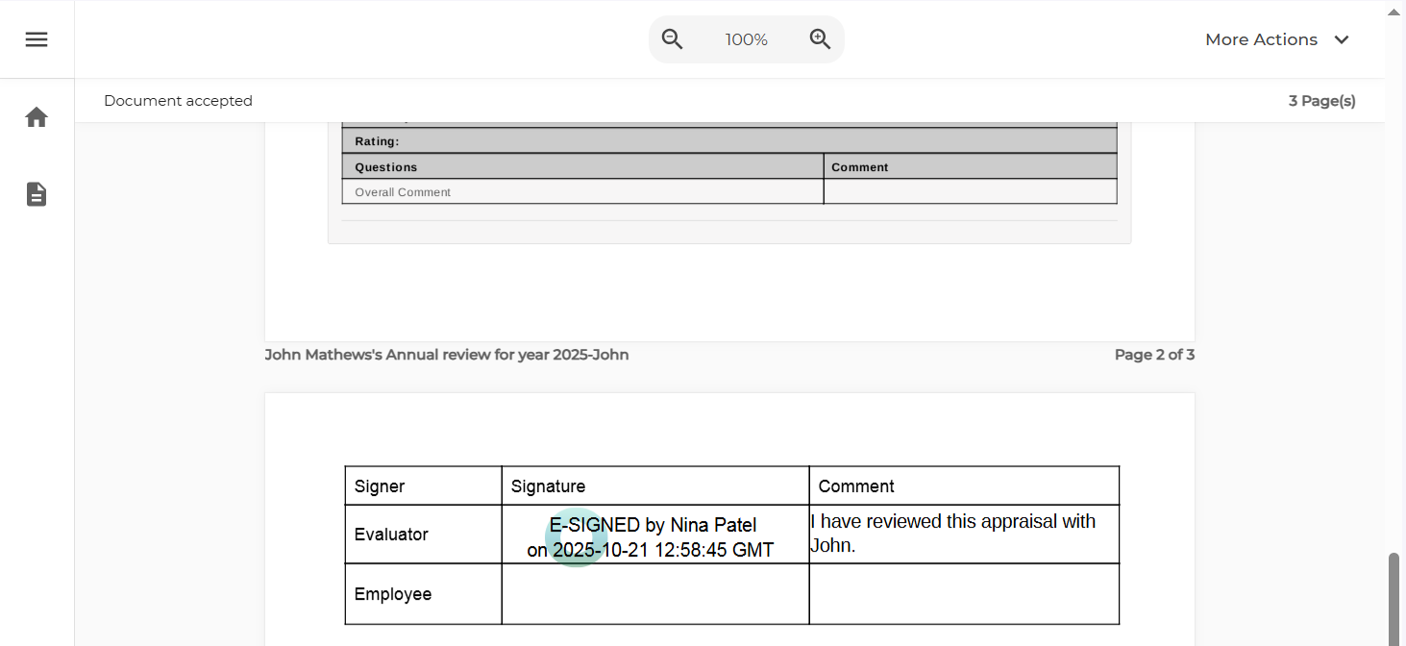This screenshot has width=1406, height=646.
Task: Click the empty Employee comment cell
Action: (963, 594)
